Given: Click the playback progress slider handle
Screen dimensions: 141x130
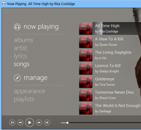Looking at the screenshot, I should tap(67, 123).
